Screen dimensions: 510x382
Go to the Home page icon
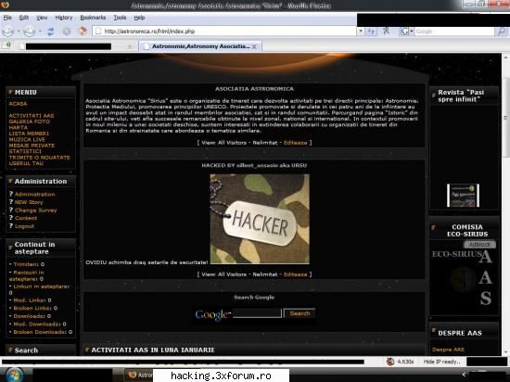point(83,31)
